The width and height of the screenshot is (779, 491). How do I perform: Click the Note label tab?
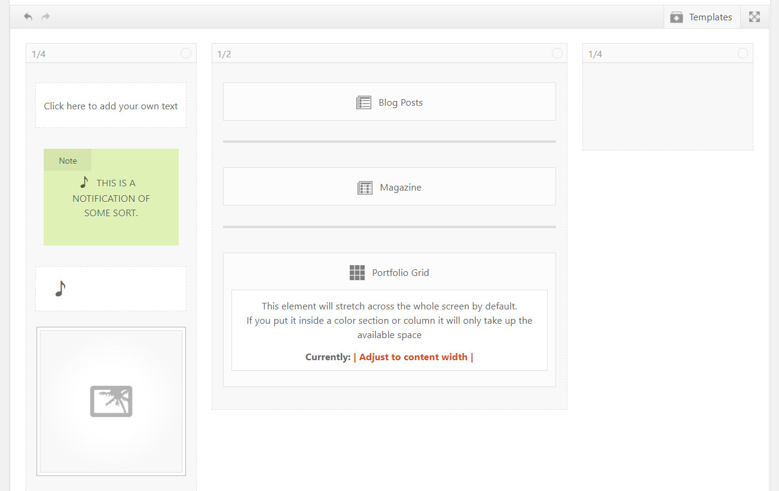[x=68, y=160]
